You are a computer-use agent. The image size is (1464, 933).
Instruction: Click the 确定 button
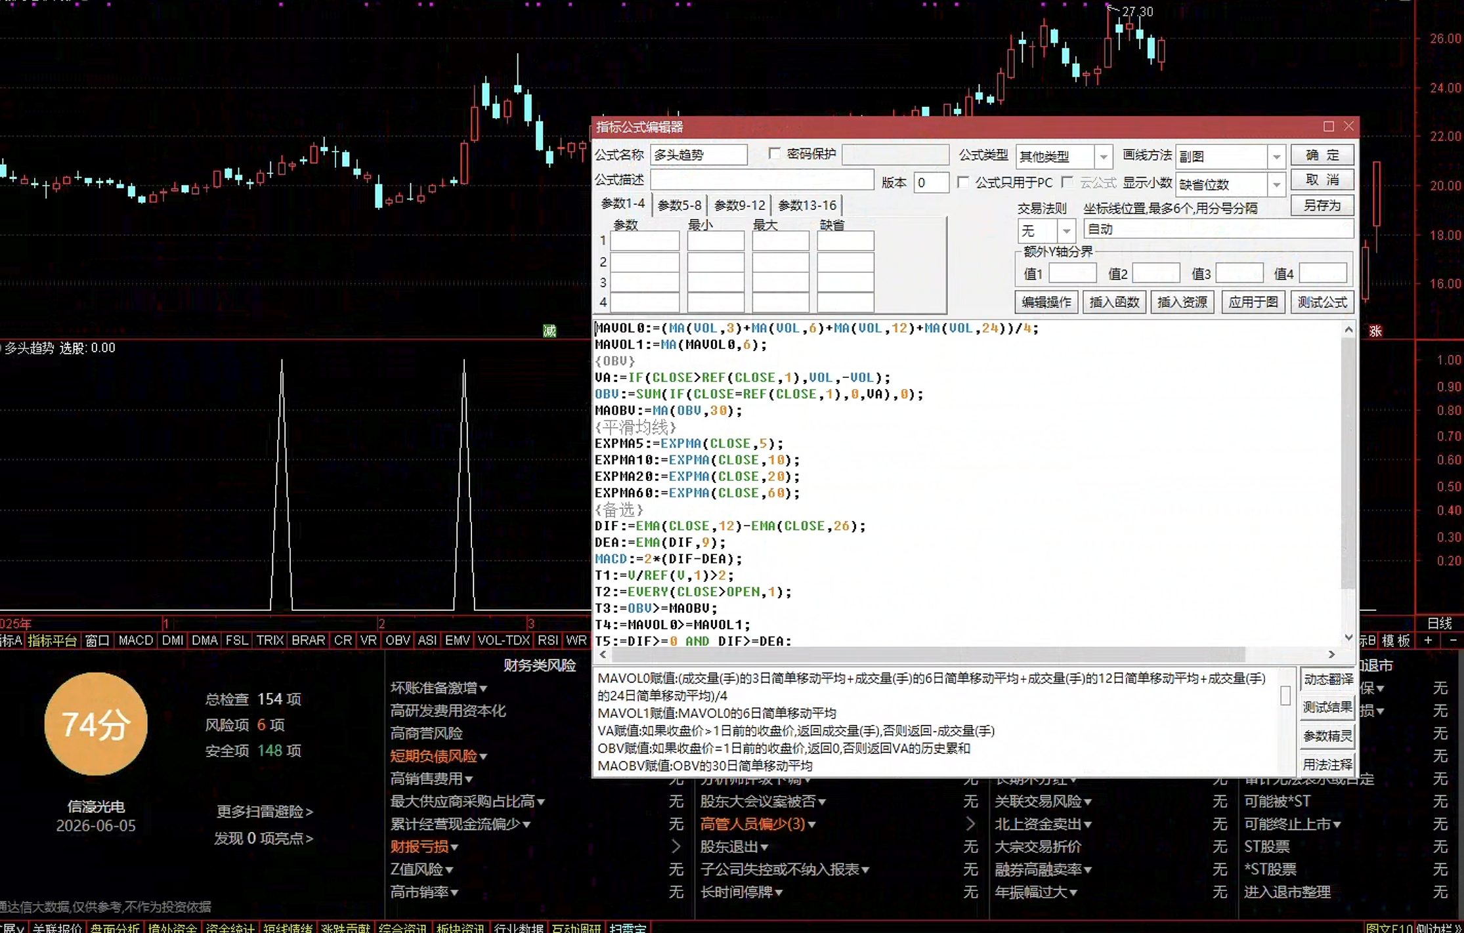[x=1322, y=155]
